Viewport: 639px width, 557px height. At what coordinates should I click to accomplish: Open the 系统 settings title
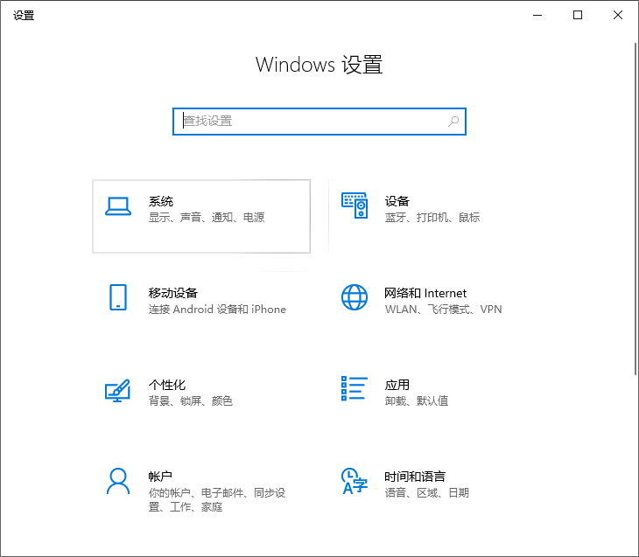(x=161, y=201)
